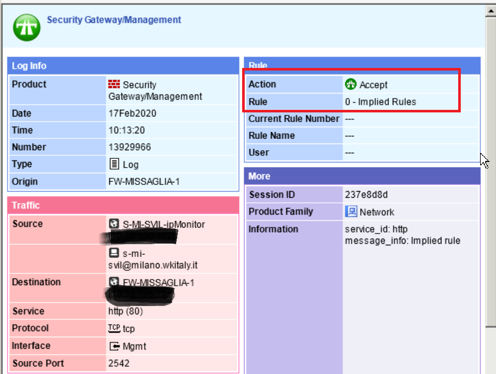
Task: Click the user icon beside s-mi-svil@milano.wkitaly.it
Action: coord(114,253)
